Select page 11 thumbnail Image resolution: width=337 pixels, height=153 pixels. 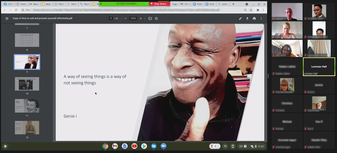(x=27, y=106)
